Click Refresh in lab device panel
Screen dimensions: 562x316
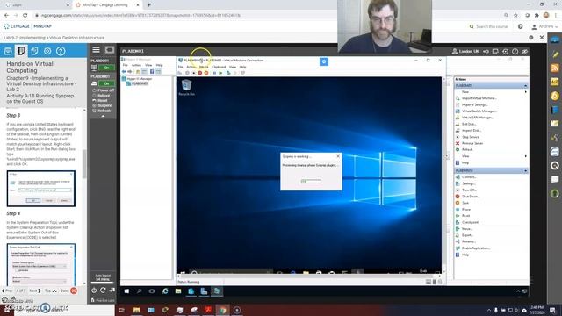[104, 111]
